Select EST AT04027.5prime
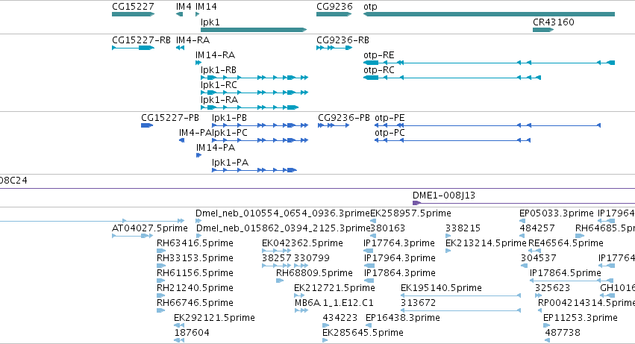The width and height of the screenshot is (635, 344). coord(150,228)
